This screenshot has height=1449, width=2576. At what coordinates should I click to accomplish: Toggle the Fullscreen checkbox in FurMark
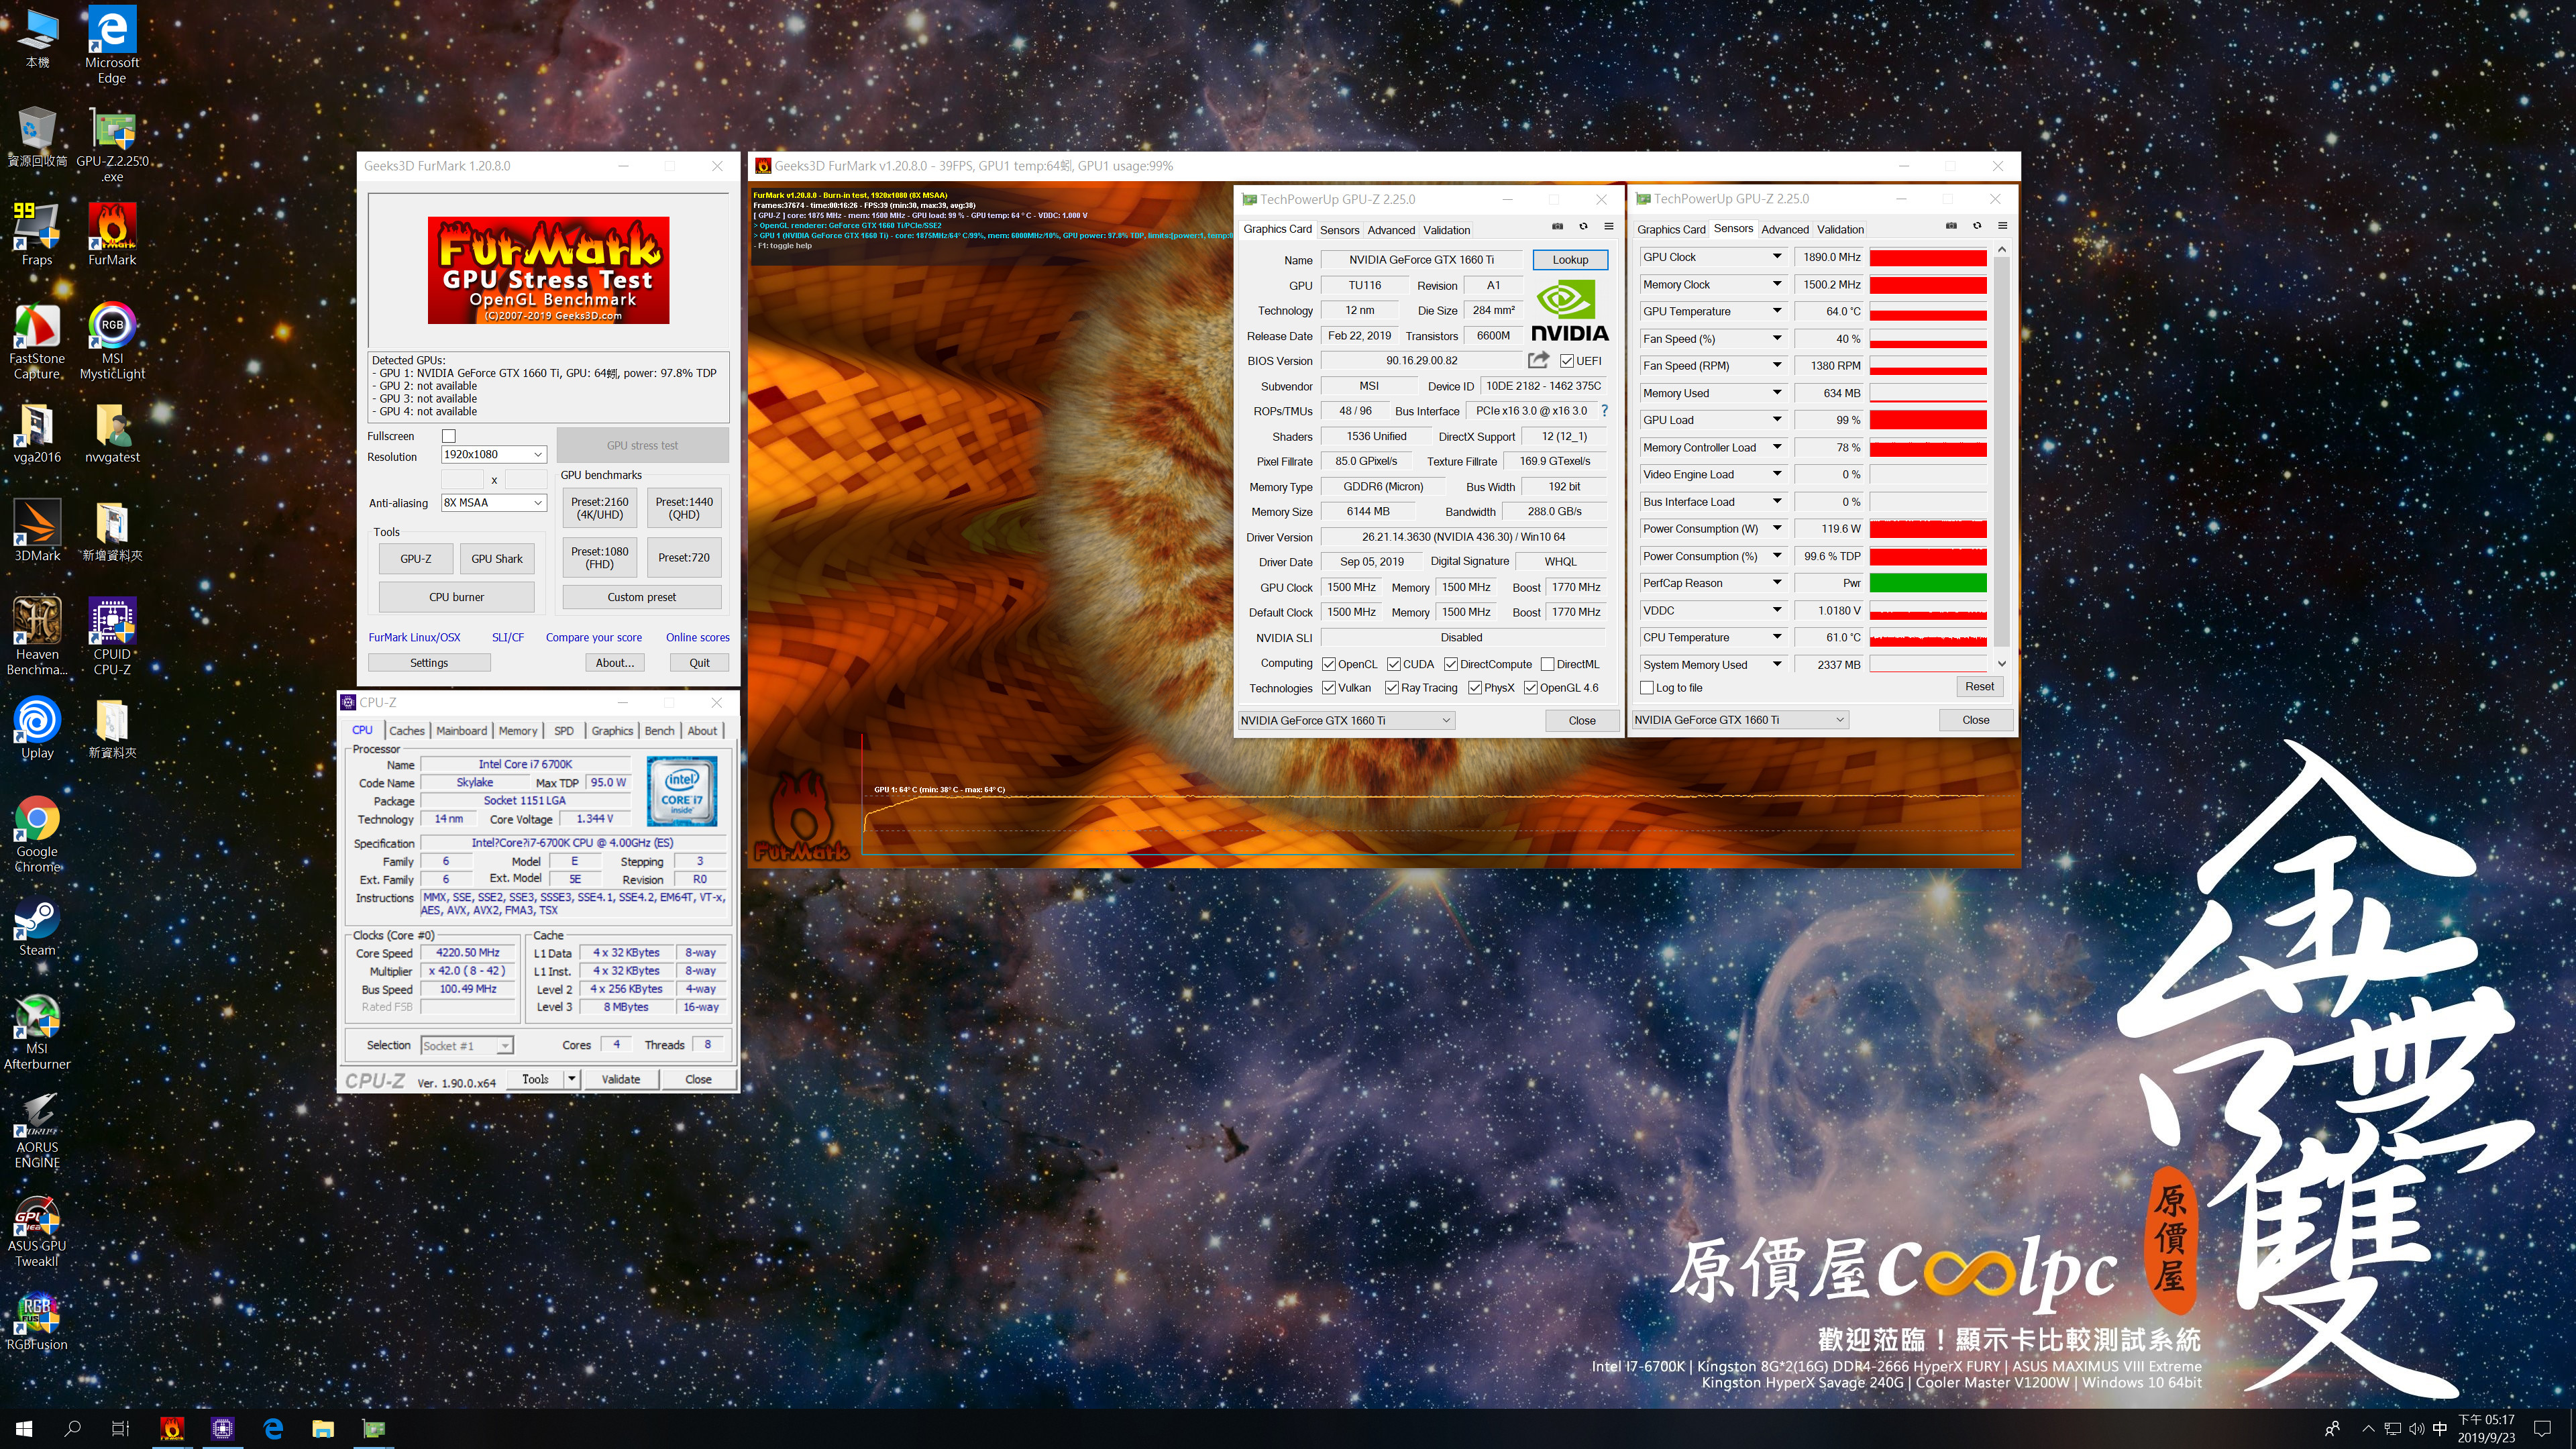[449, 436]
